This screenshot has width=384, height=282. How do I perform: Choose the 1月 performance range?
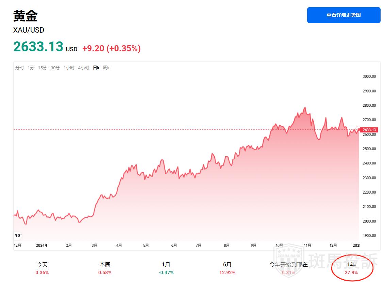coord(166,268)
